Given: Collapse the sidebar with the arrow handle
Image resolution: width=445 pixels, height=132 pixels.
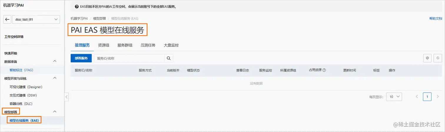Looking at the screenshot, I should [67, 97].
